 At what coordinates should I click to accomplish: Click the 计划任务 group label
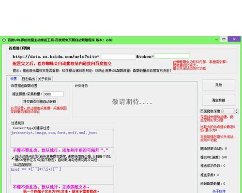81,86
